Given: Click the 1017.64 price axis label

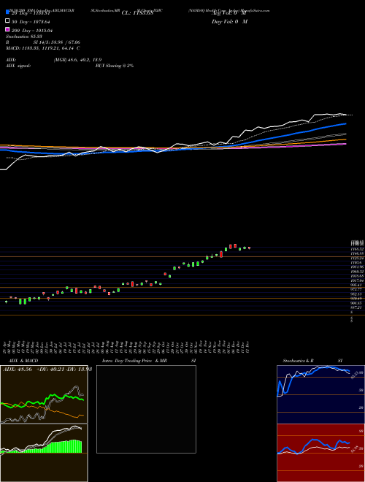Looking at the screenshot, I should pyautogui.click(x=357, y=280).
